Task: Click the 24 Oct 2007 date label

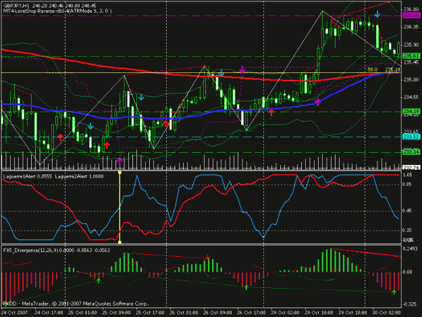Action: (14, 312)
